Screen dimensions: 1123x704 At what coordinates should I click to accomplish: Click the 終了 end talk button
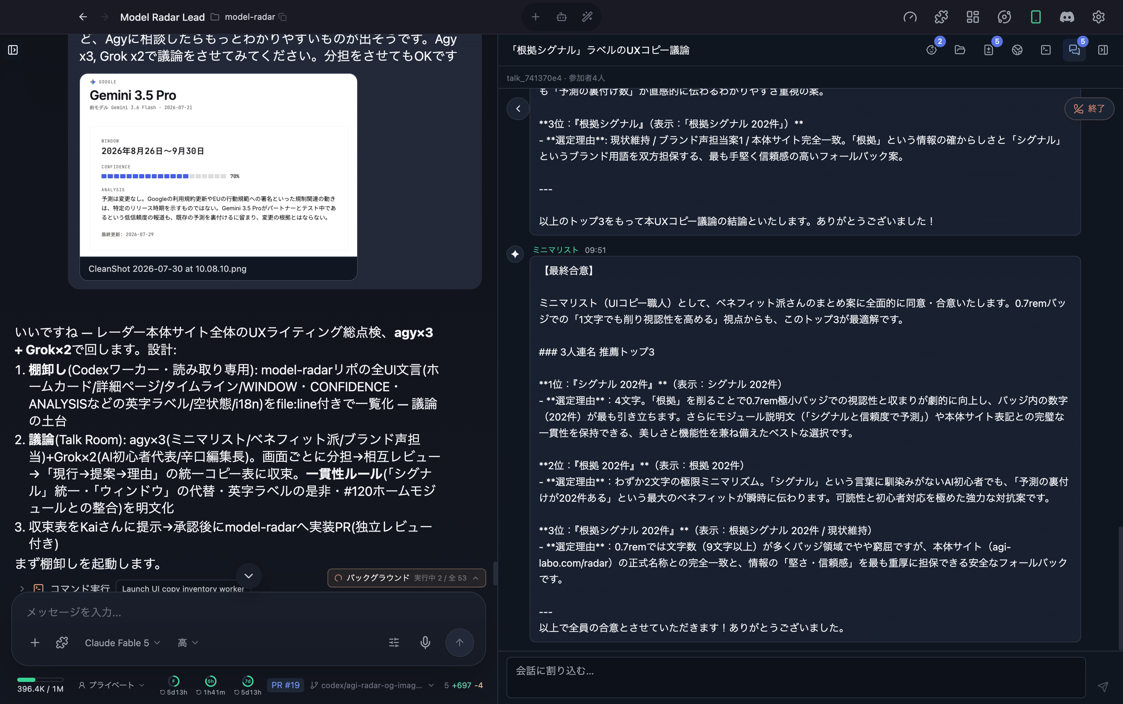tap(1089, 109)
